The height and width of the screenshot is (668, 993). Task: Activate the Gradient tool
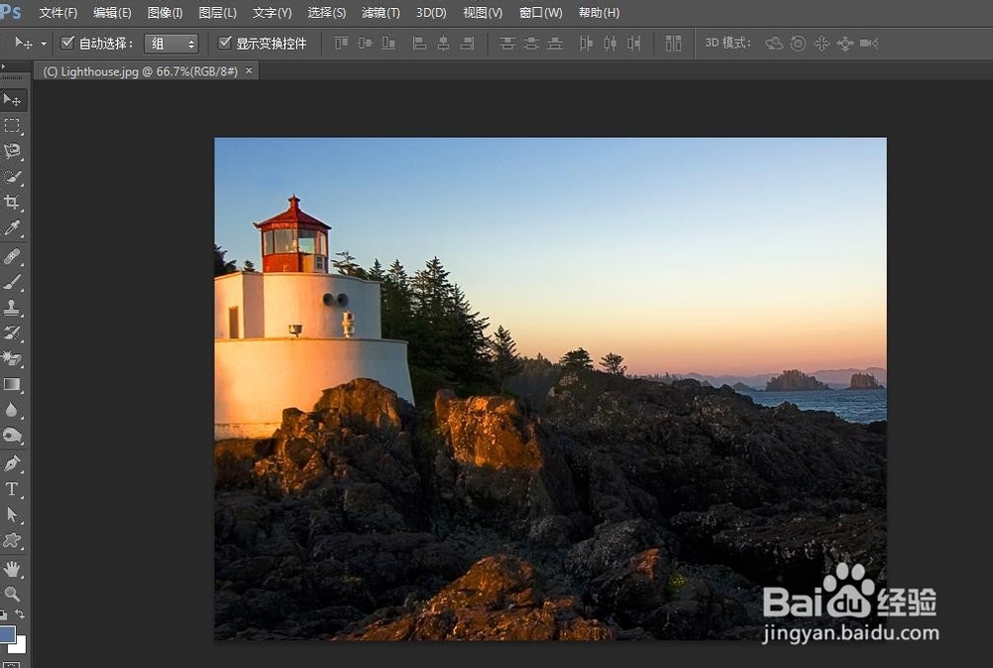tap(12, 384)
